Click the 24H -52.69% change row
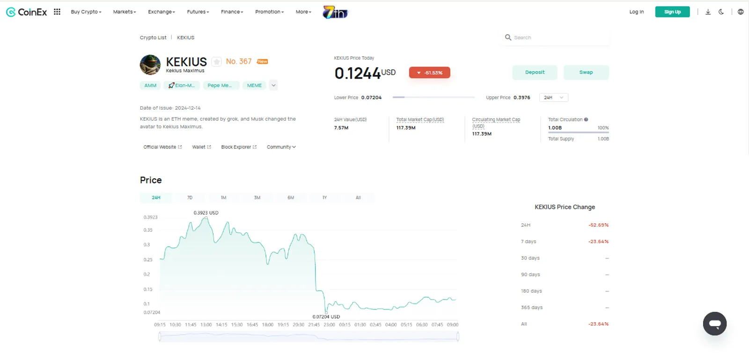The image size is (749, 353). coord(565,225)
